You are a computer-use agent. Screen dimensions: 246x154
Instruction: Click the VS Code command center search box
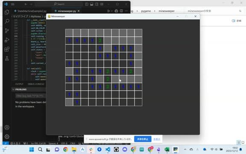tap(59, 4)
